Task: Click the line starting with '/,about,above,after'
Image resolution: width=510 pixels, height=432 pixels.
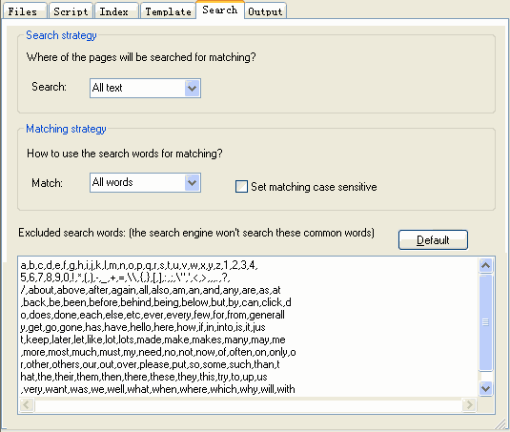Action: (151, 290)
